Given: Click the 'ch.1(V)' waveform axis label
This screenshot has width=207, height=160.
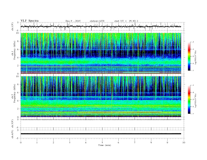Looking at the screenshot, I should [13, 26].
